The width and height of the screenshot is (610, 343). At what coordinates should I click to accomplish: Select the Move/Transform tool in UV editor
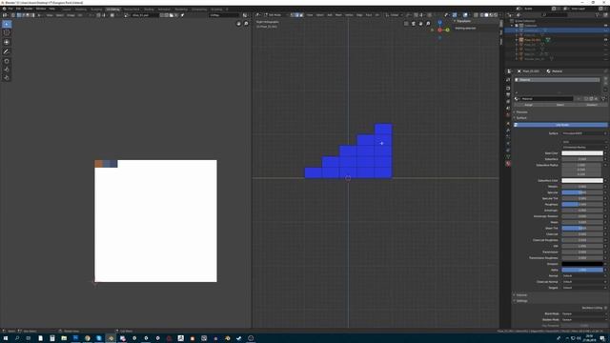click(7, 42)
